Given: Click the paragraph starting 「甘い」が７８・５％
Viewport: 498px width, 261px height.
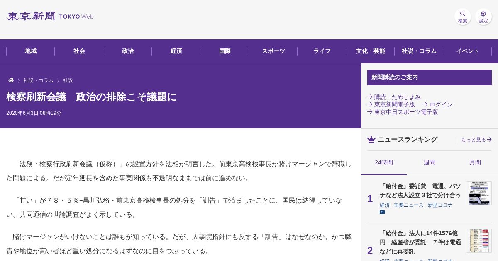Looking at the screenshot, I should click(174, 207).
